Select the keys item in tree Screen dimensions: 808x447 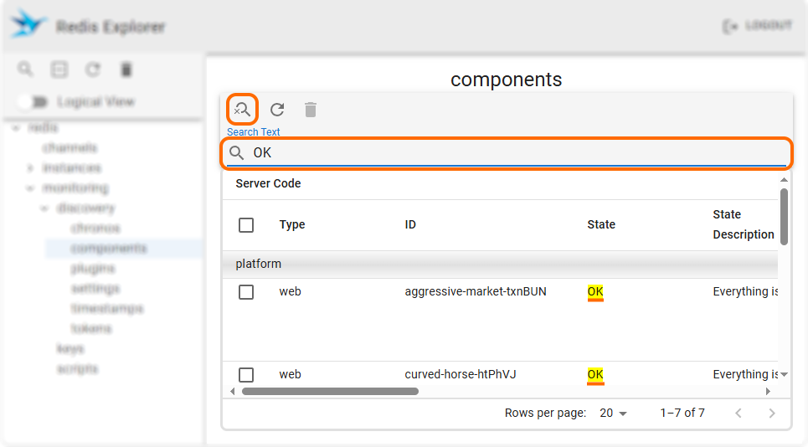(x=70, y=349)
